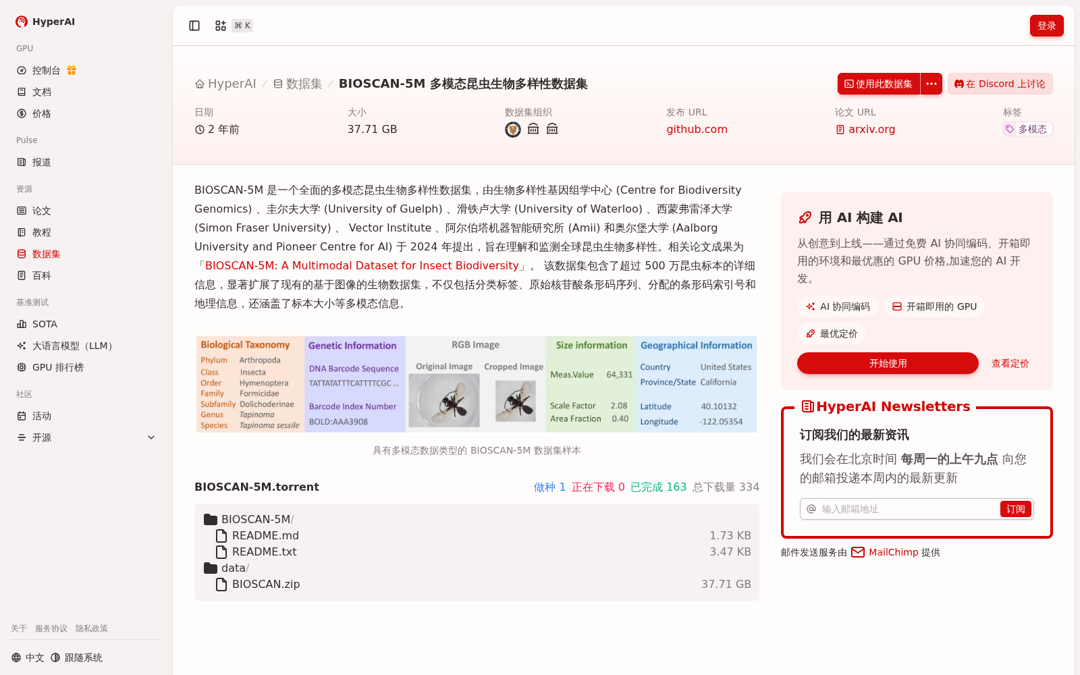Open the three-dots more options menu

click(x=932, y=84)
